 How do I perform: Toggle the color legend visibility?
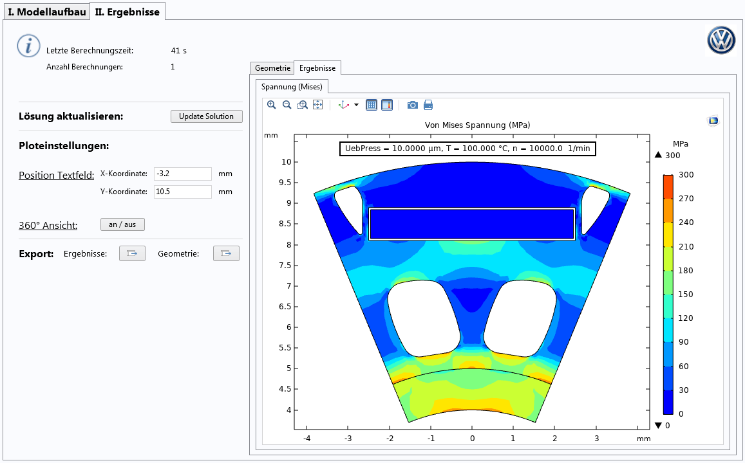387,105
